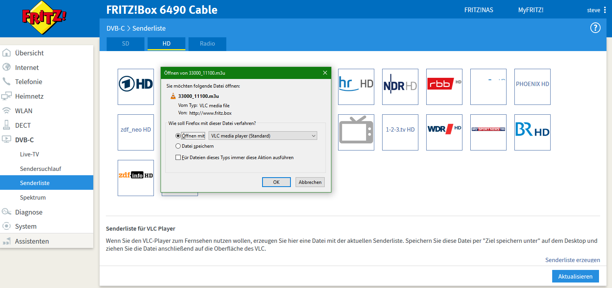Click Abbrechen in the dialog
This screenshot has width=612, height=288.
tap(310, 182)
